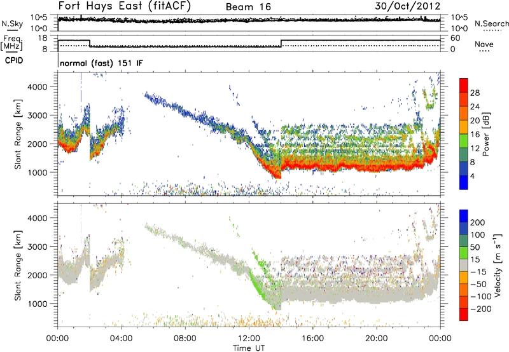Click gray segment of velocity colorbar
The image size is (509, 352).
tap(464, 265)
